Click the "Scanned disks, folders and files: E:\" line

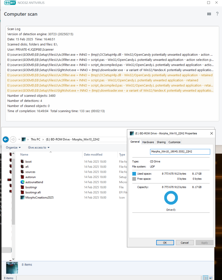tap(32, 44)
